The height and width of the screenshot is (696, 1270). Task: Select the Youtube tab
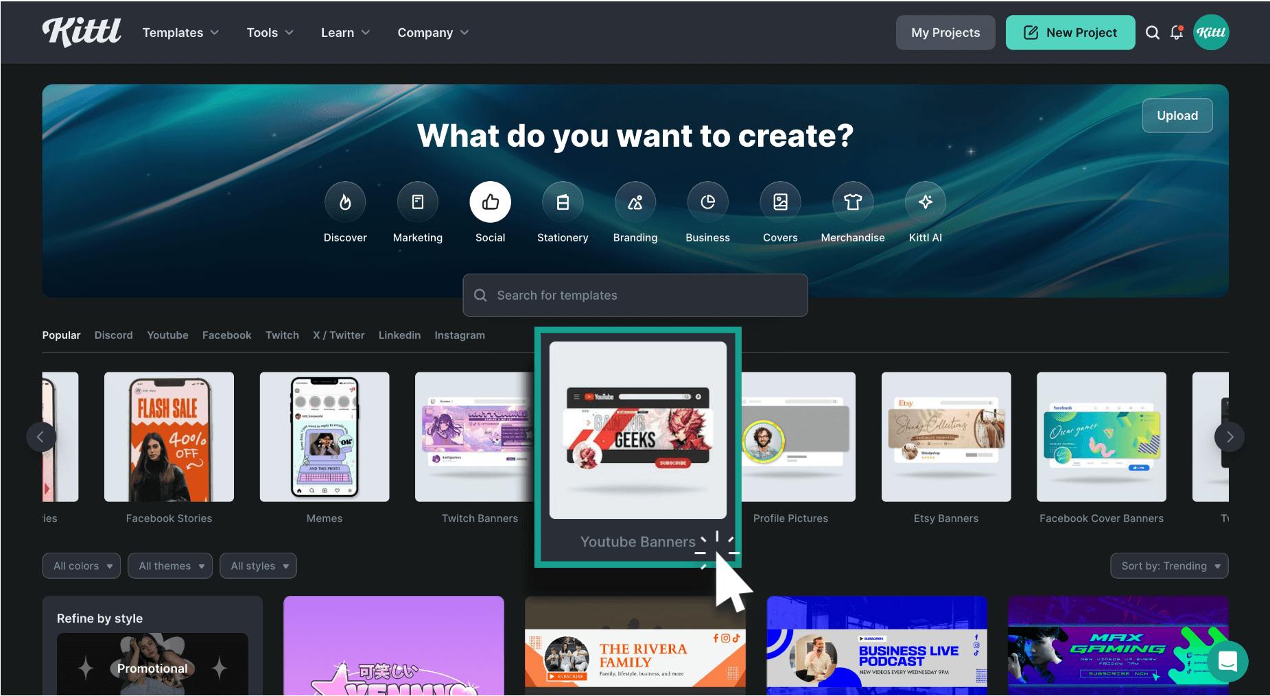coord(167,335)
